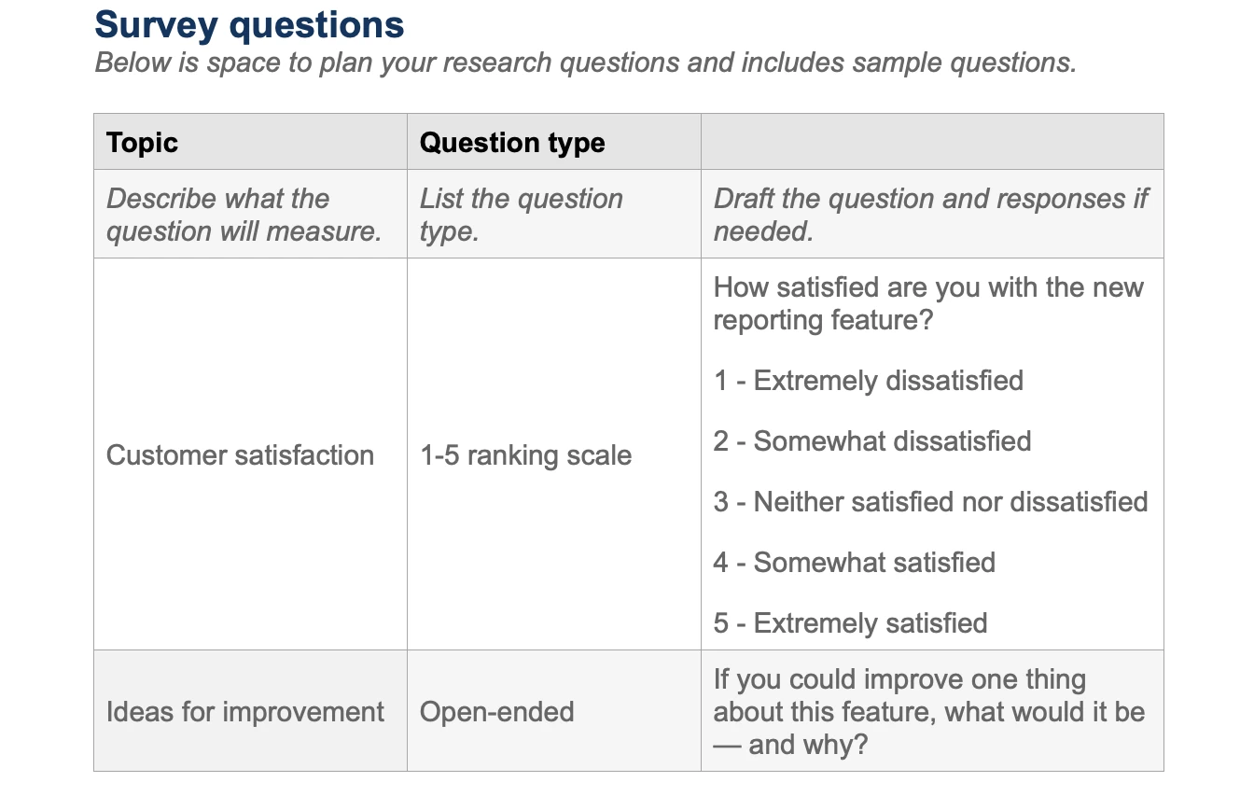Click the Customer satisfaction cell
1254x810 pixels.
(250, 454)
